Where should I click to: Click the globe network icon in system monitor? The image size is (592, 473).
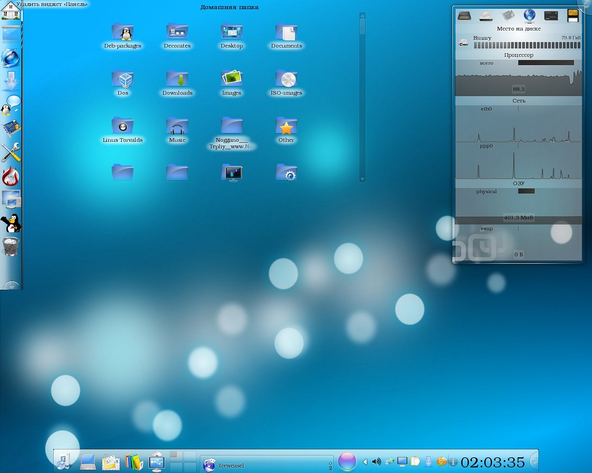529,16
